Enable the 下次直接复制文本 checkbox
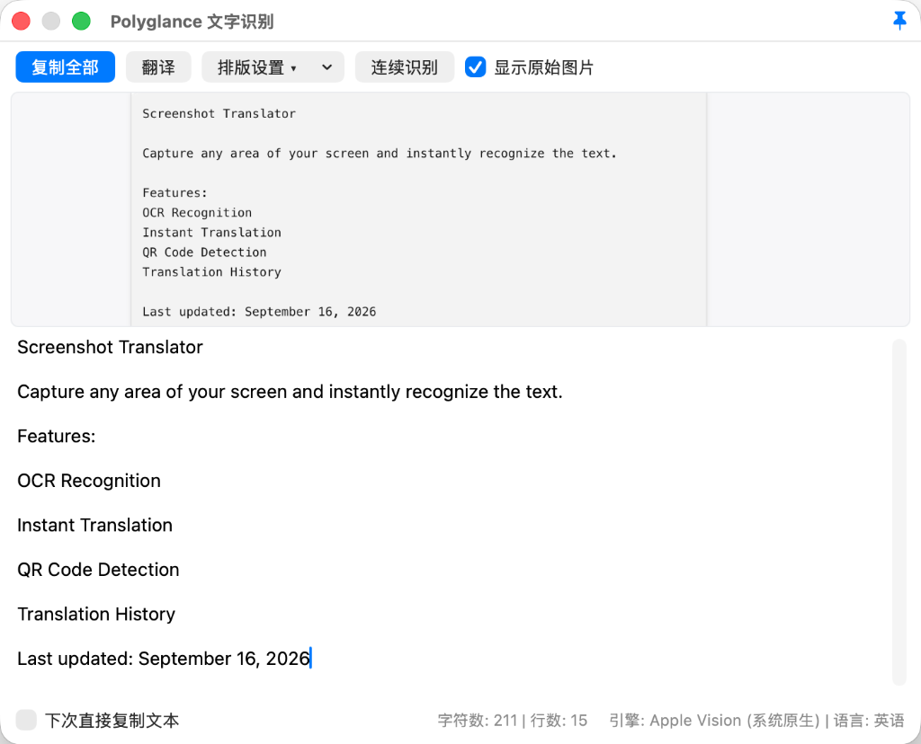Viewport: 921px width, 744px height. 26,720
